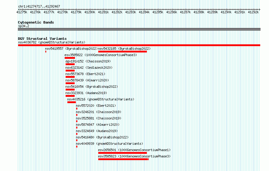Click the 41275k ruler position
Image resolution: width=269 pixels, height=171 pixels.
tap(22, 12)
